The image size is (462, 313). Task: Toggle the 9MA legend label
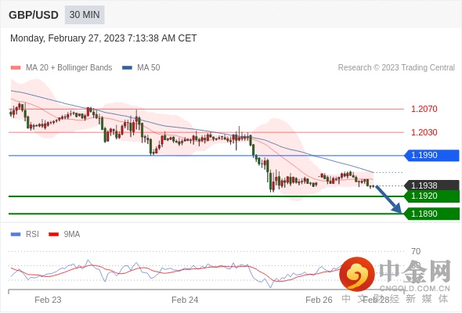(x=72, y=235)
